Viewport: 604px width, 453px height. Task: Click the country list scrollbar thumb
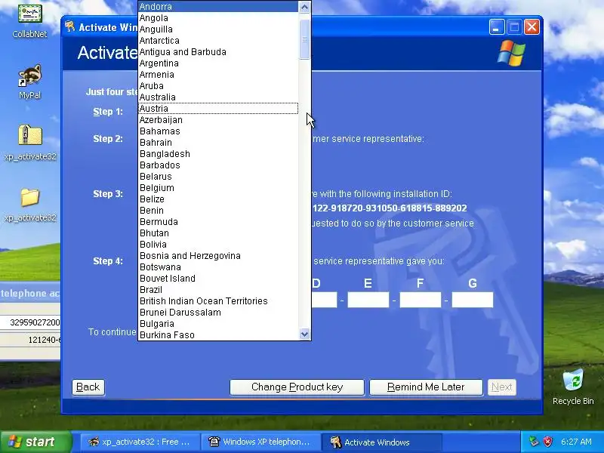304,39
